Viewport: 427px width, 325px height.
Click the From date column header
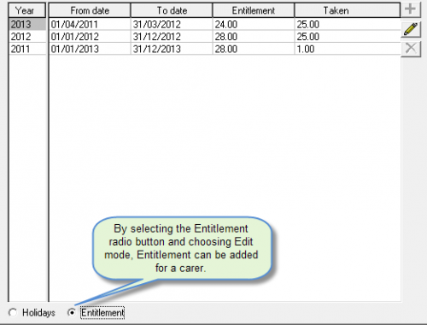(x=90, y=10)
